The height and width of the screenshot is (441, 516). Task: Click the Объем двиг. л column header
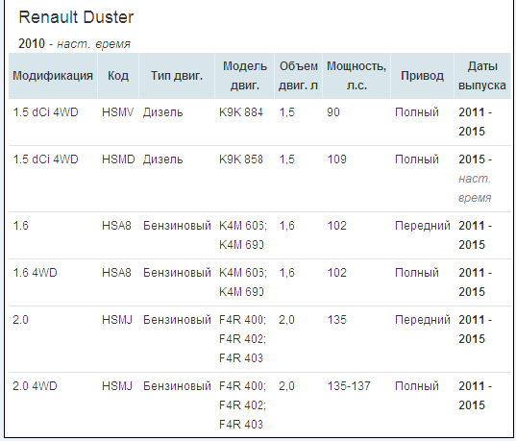click(x=298, y=76)
